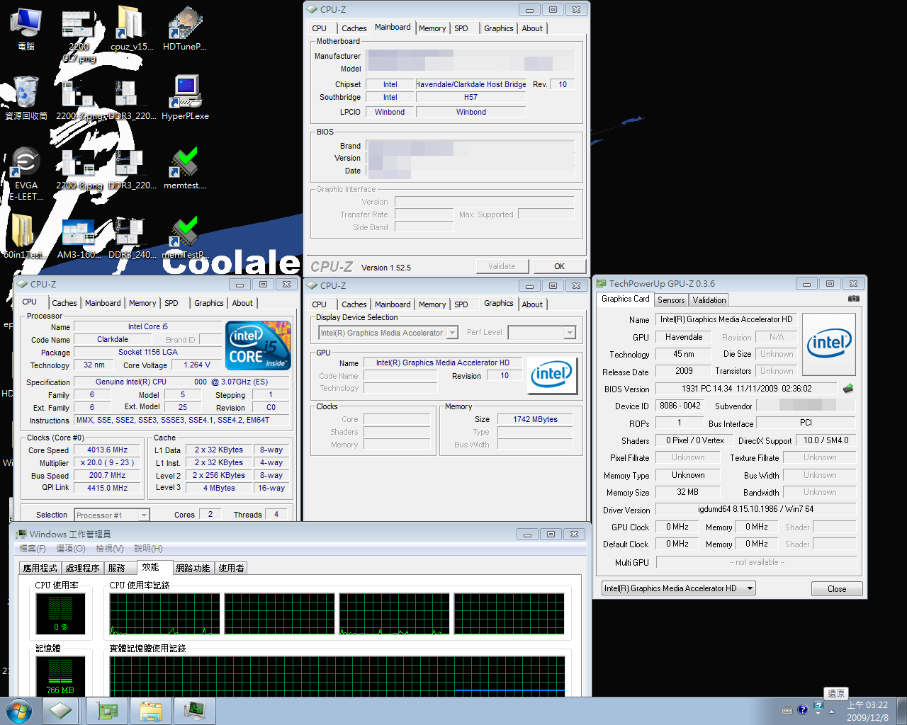
Task: Open the 選項(O) menu in Task Manager
Action: pos(70,549)
